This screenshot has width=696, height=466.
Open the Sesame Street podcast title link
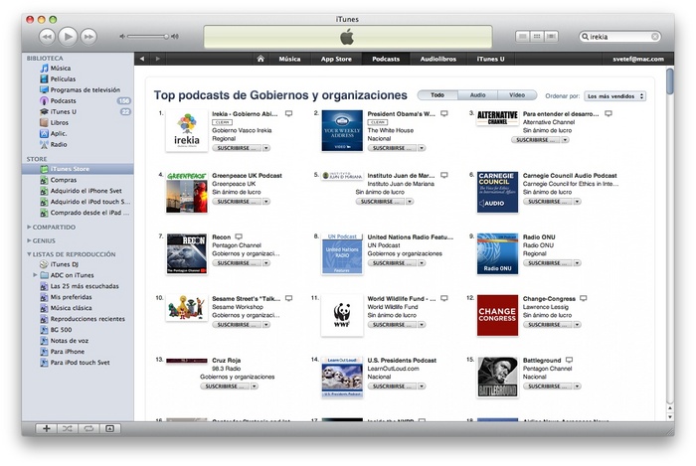(247, 298)
